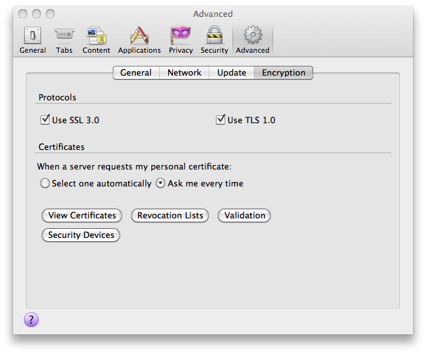Open the Security Devices manager
This screenshot has width=426, height=354.
[81, 235]
